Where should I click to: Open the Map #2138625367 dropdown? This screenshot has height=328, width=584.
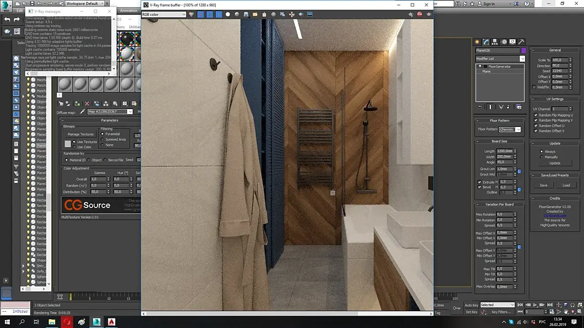click(x=110, y=112)
